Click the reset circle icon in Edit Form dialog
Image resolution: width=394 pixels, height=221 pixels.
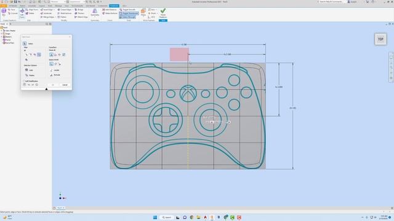[x=37, y=85]
